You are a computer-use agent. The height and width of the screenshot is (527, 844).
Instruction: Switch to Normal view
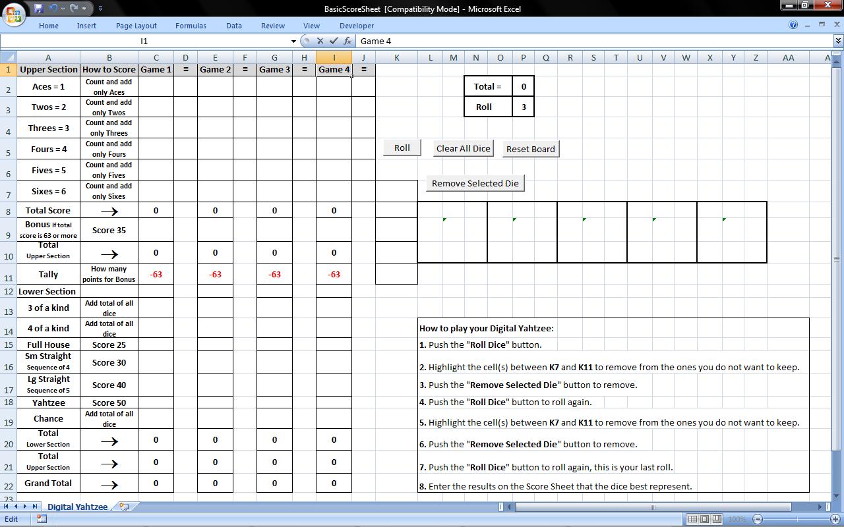(692, 519)
